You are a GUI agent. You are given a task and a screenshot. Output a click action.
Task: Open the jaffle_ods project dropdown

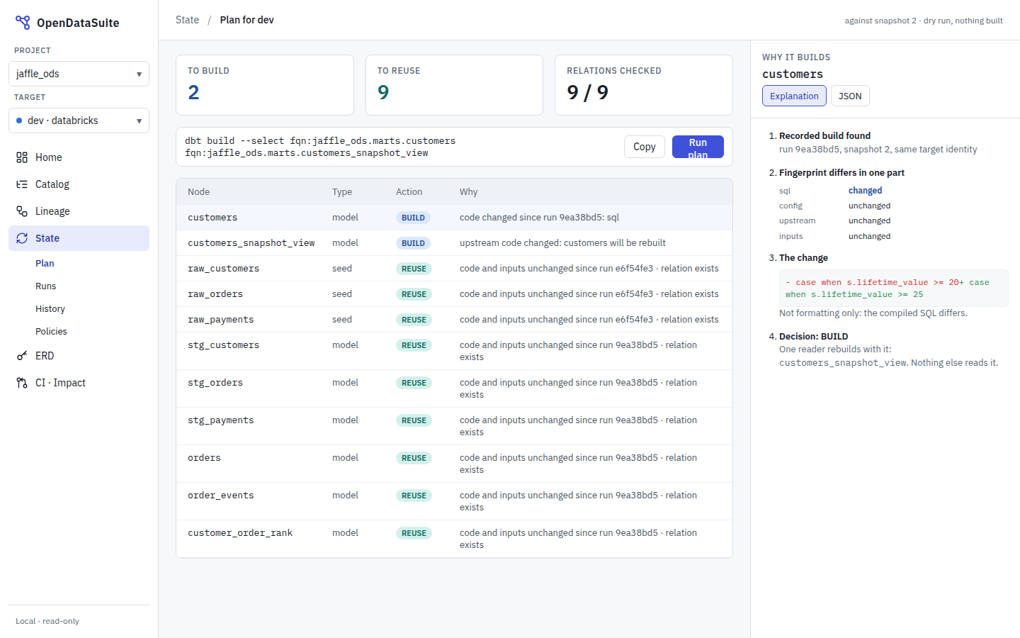coord(79,74)
